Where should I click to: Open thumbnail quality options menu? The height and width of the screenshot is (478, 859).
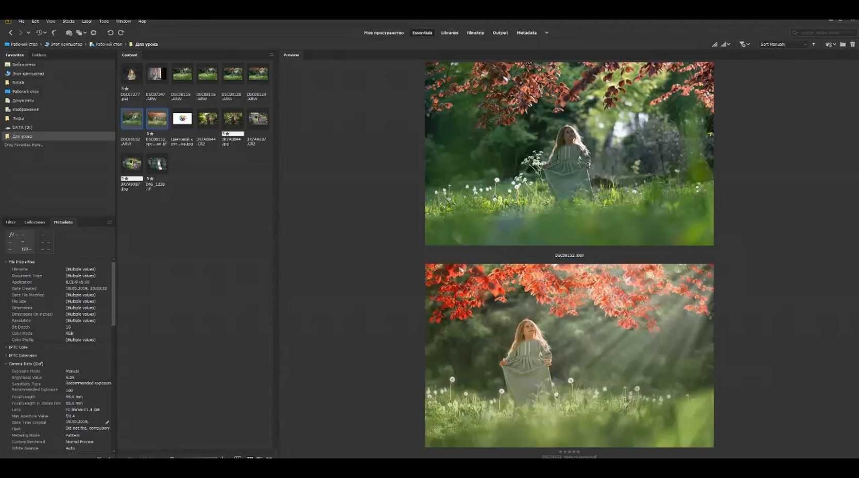[726, 44]
